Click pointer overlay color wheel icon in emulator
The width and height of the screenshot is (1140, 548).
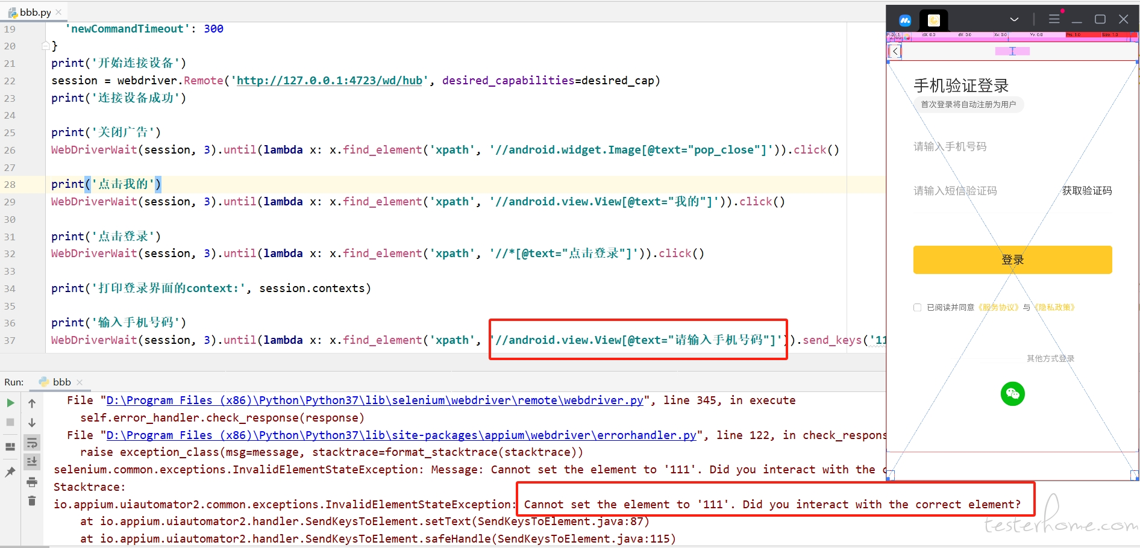(x=907, y=37)
